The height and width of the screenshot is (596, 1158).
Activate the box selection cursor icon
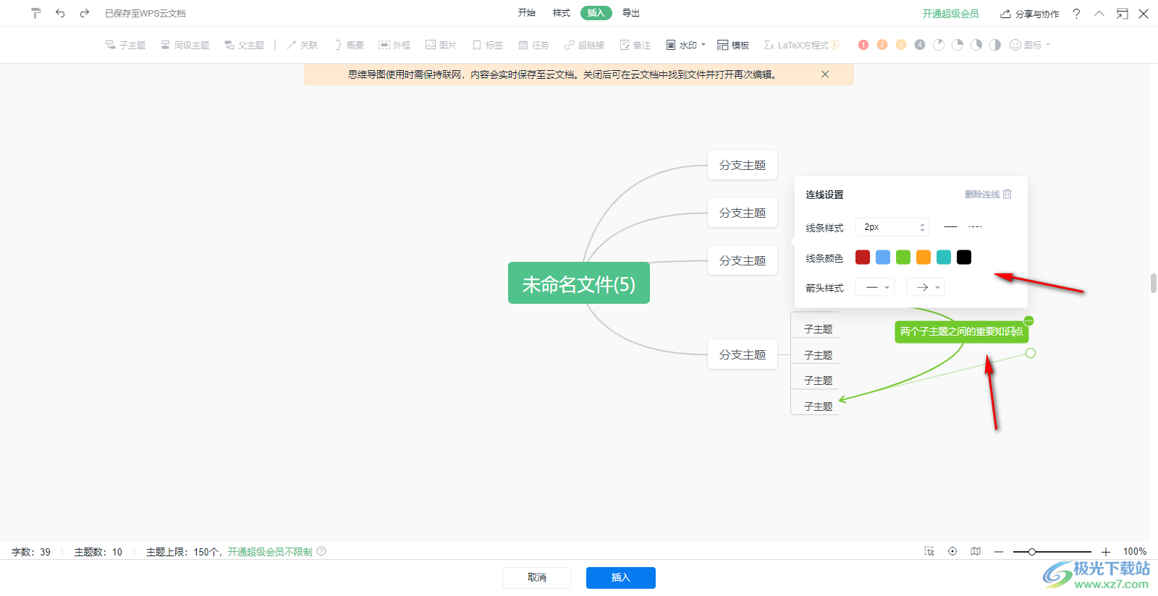pyautogui.click(x=929, y=551)
